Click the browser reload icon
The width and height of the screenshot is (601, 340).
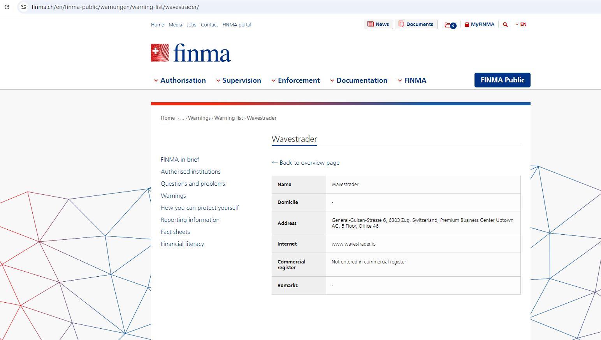(x=7, y=7)
